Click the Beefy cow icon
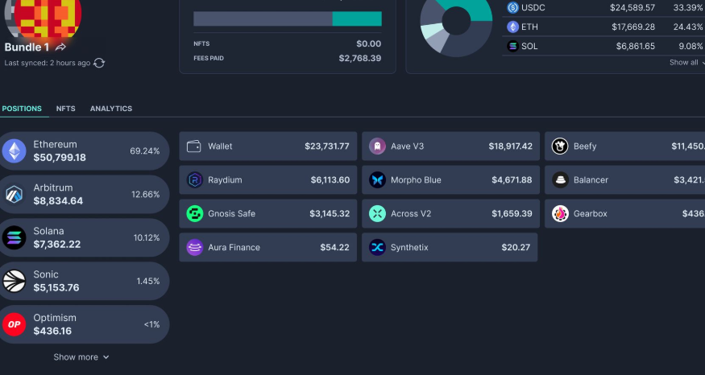The height and width of the screenshot is (375, 705). 560,146
